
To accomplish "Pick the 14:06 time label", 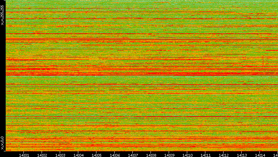I will pyautogui.click(x=115, y=155).
